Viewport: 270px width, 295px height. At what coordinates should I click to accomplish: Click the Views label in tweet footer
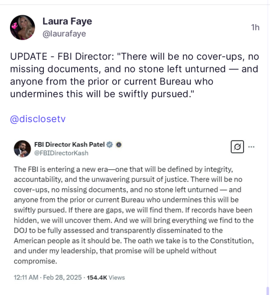117,277
